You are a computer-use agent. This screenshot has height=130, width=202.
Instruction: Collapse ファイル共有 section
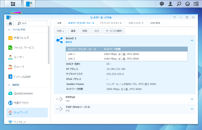[x=9, y=30]
